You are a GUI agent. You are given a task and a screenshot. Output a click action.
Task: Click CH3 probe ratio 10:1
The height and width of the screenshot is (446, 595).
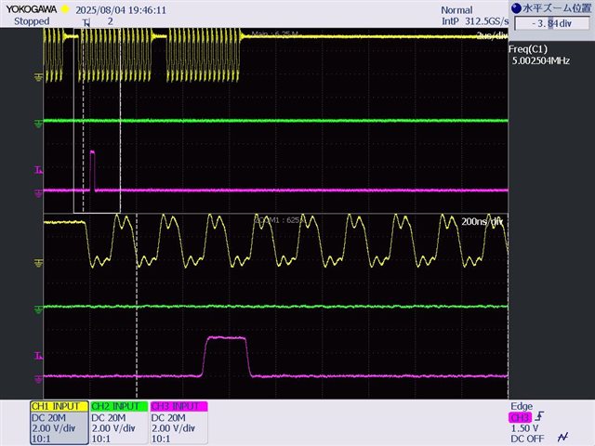pyautogui.click(x=161, y=439)
